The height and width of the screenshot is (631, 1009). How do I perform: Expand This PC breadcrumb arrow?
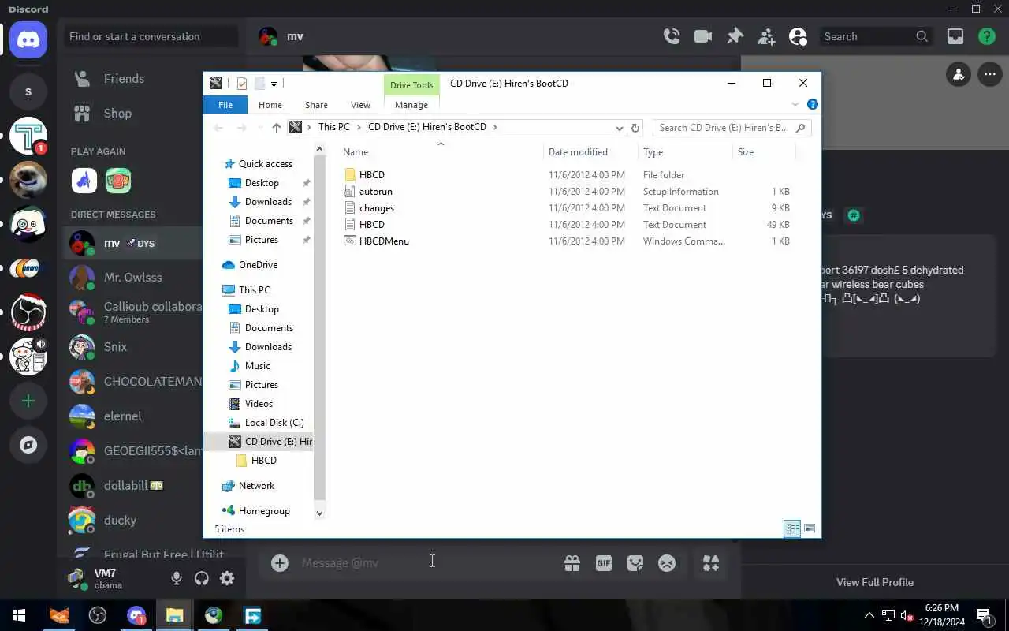click(359, 127)
